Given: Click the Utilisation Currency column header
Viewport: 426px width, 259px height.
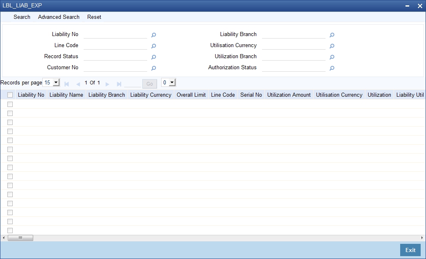Looking at the screenshot, I should tap(339, 95).
